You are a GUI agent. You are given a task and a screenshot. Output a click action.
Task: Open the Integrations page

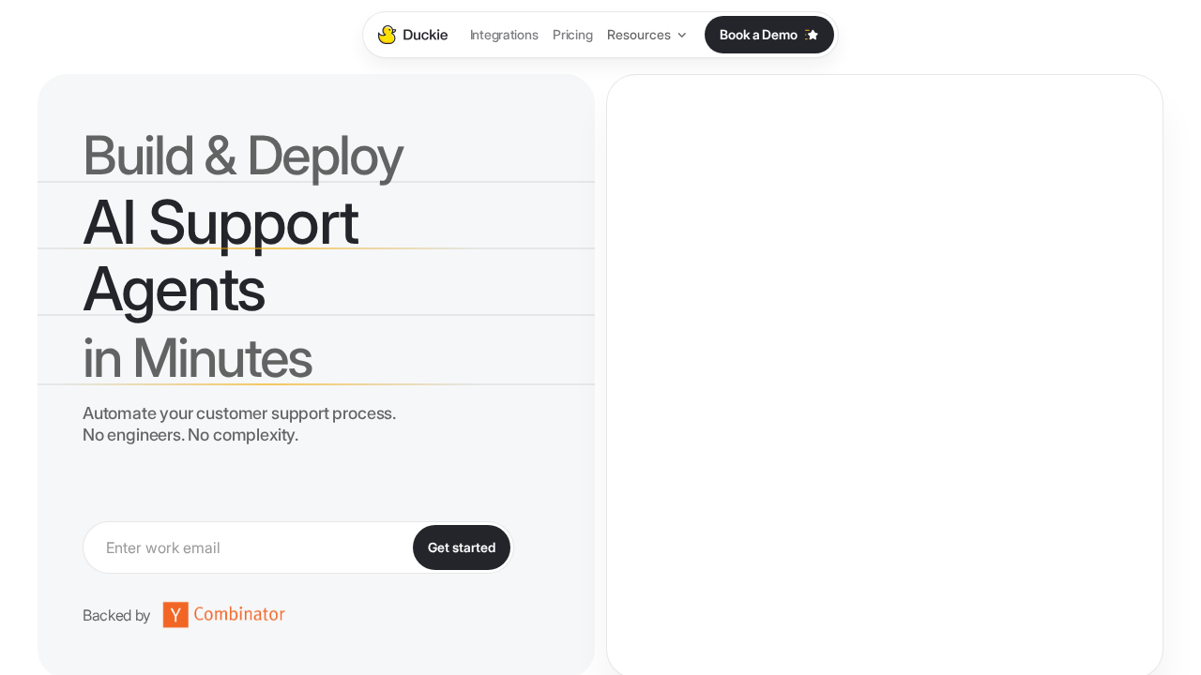point(504,35)
